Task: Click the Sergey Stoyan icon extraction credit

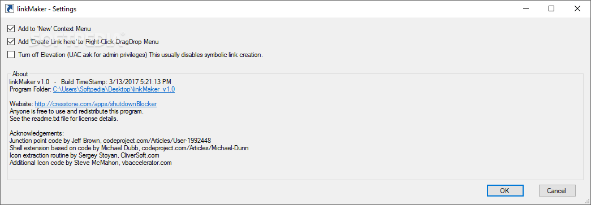Action: 84,155
